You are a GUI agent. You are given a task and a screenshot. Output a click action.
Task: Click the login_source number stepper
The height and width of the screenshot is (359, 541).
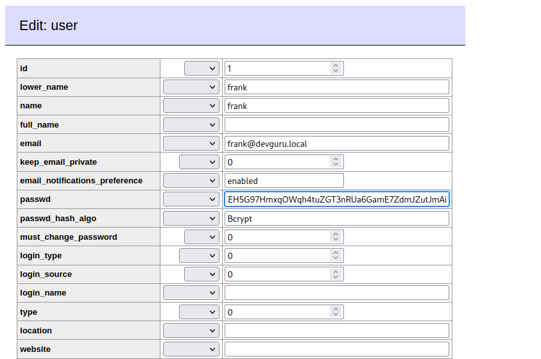(x=335, y=274)
